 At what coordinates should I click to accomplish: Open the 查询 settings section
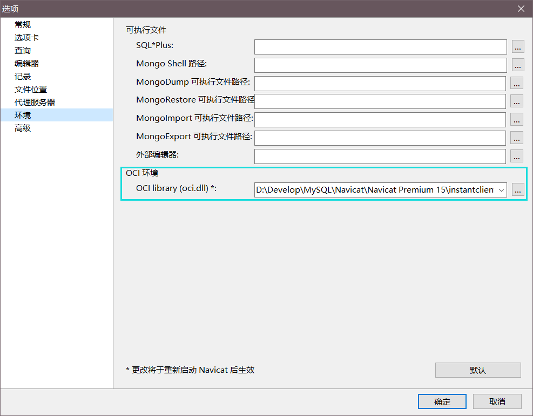click(x=23, y=50)
